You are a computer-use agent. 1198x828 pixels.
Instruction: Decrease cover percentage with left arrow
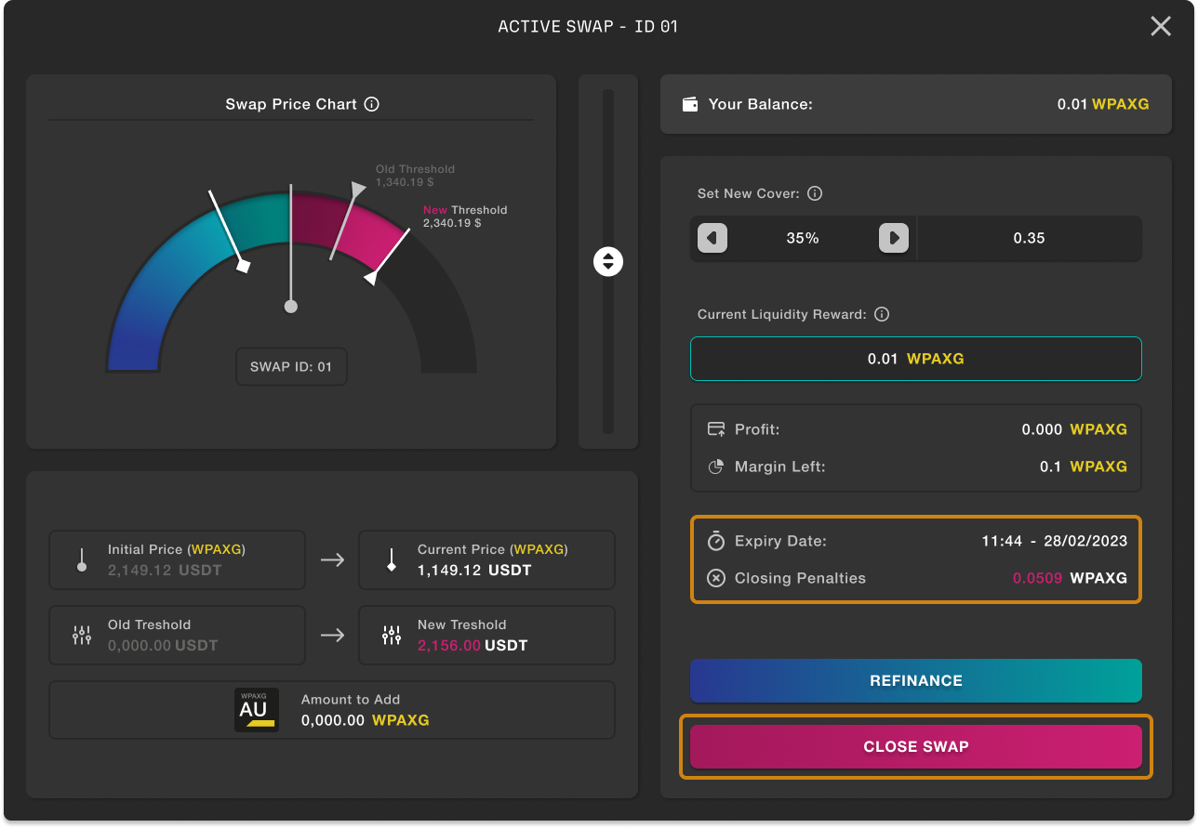click(x=712, y=238)
